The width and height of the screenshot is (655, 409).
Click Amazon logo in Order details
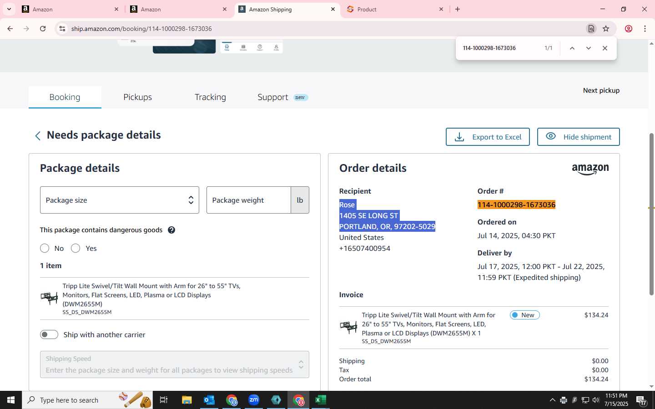point(590,169)
